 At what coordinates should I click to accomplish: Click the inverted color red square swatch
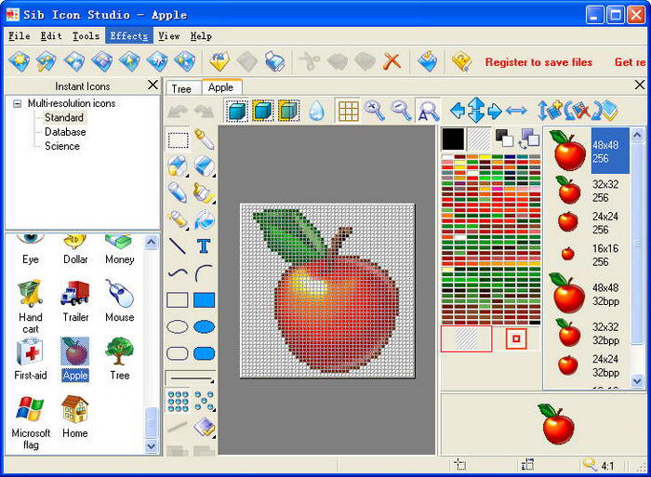click(x=516, y=338)
